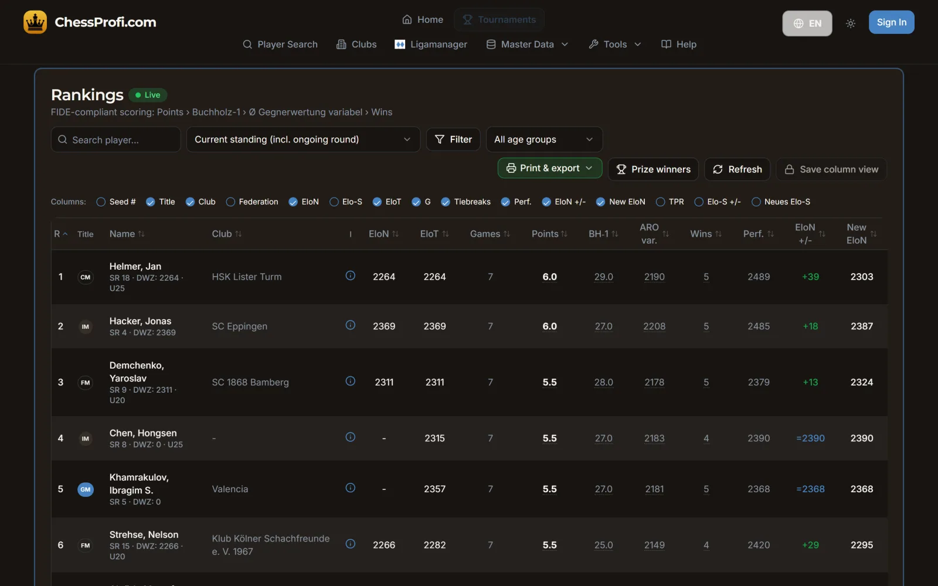Enable the Elo-S column checkbox
Image resolution: width=938 pixels, height=586 pixels.
(x=334, y=202)
